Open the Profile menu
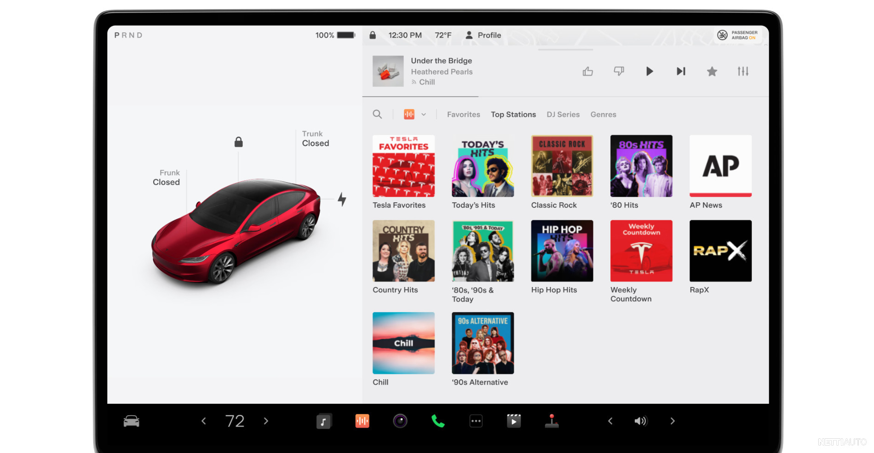Screen dimensions: 874x453 [x=483, y=35]
